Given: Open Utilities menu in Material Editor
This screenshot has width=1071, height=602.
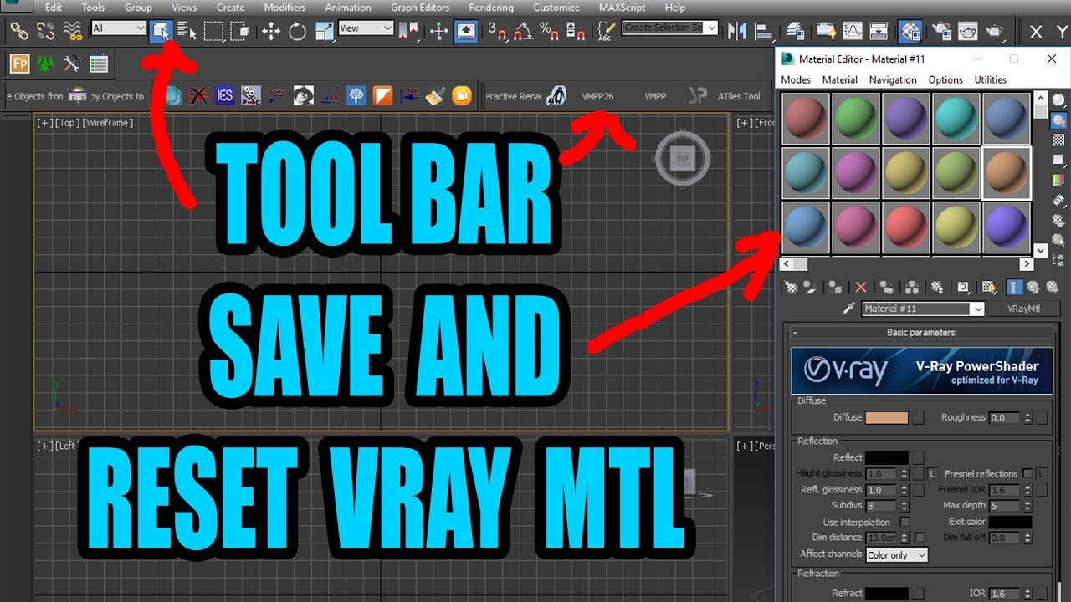Looking at the screenshot, I should pos(991,79).
